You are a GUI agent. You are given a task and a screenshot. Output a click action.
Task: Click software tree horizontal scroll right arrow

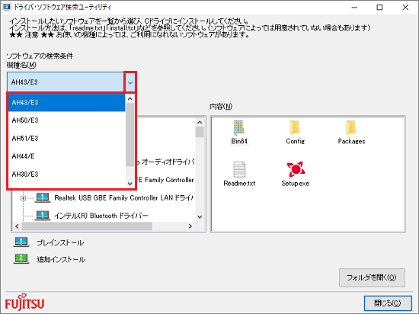[190, 226]
